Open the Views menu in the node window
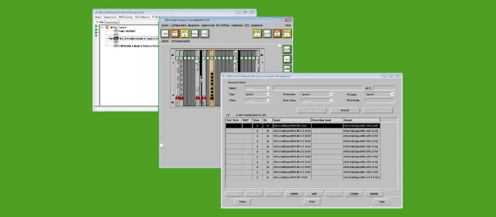The width and height of the screenshot is (496, 217). click(165, 25)
